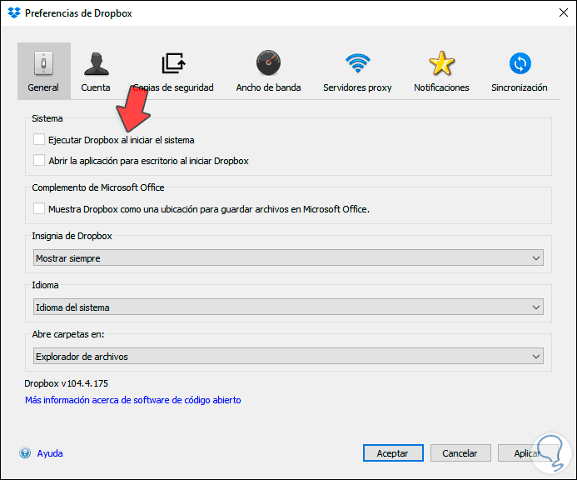The image size is (577, 480).
Task: Go to the Notificaciones tab label
Action: coord(441,87)
